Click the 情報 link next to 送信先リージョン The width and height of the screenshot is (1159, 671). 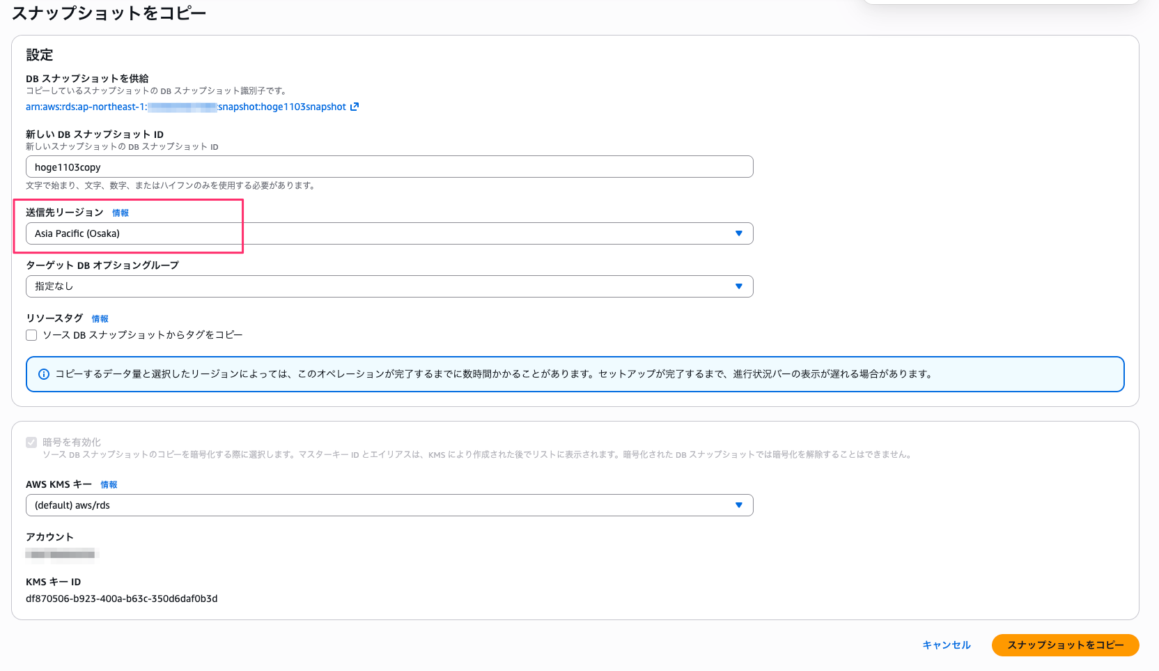[120, 213]
